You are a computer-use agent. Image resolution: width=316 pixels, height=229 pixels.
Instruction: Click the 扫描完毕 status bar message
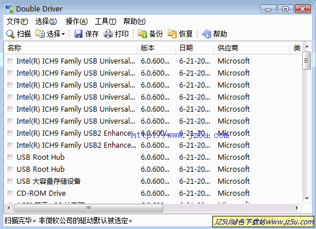69,220
